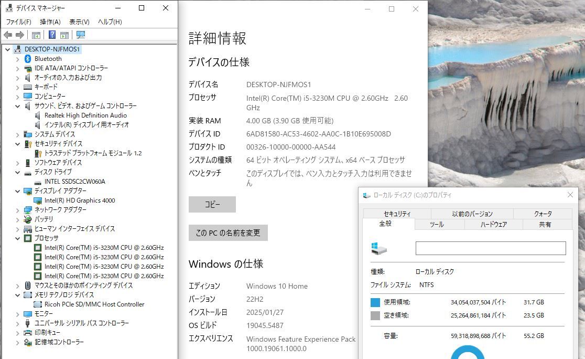Screen dimensions: 585x359
Task: Collapse the ディスプレイ アダプター category
Action: [x=17, y=191]
